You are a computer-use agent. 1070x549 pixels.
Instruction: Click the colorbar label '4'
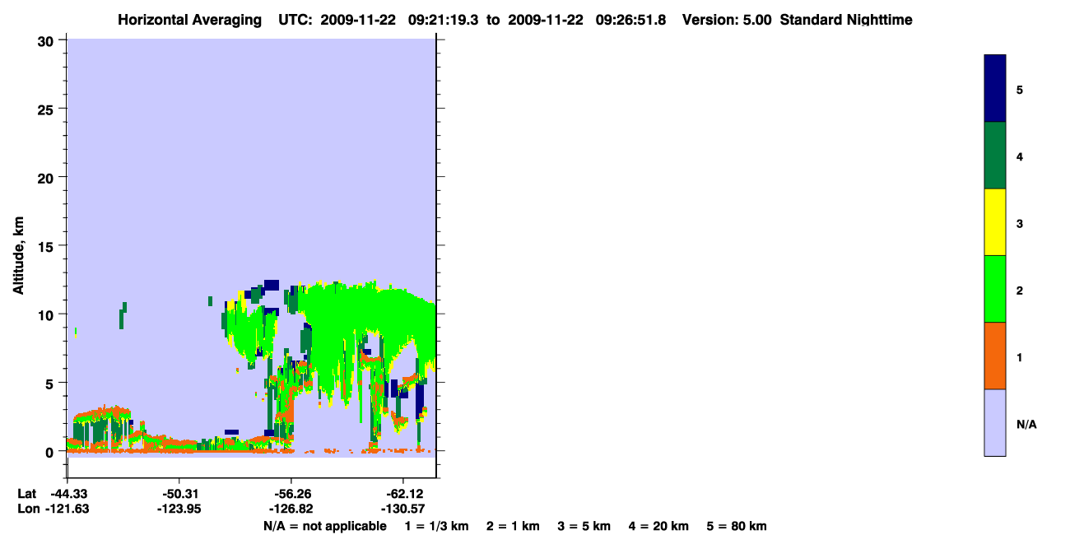[x=1020, y=156]
